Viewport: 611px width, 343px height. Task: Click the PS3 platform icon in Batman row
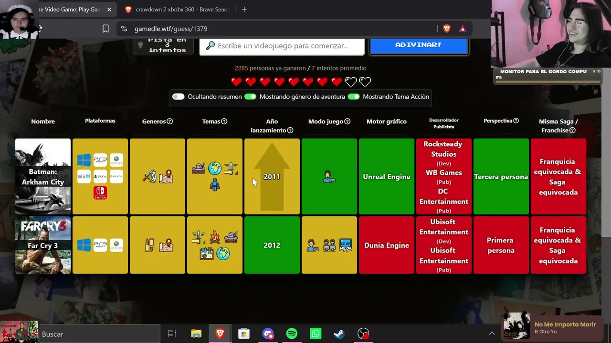click(x=100, y=160)
